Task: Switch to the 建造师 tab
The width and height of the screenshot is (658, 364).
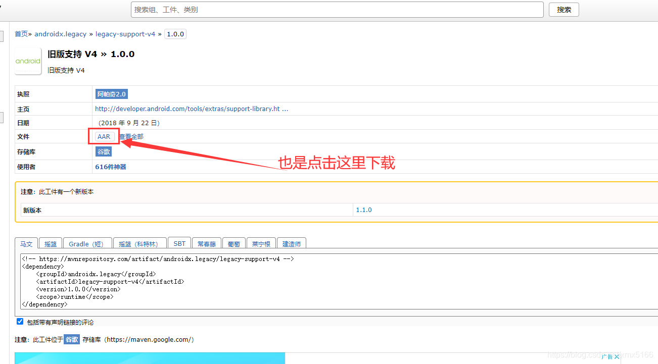Action: (x=292, y=243)
